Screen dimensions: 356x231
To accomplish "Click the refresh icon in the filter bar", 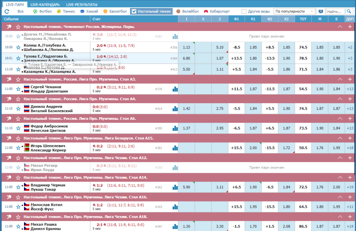I will [x=7, y=11].
